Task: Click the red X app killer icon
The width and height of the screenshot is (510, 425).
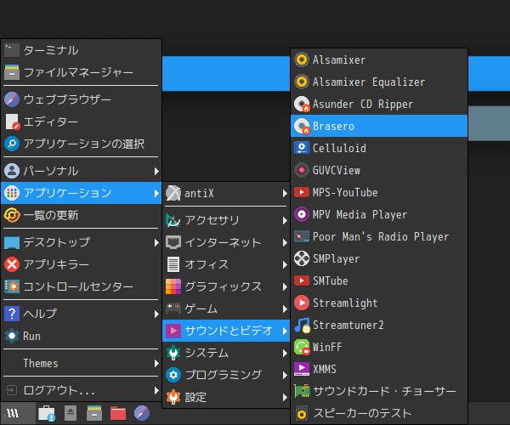Action: (12, 264)
